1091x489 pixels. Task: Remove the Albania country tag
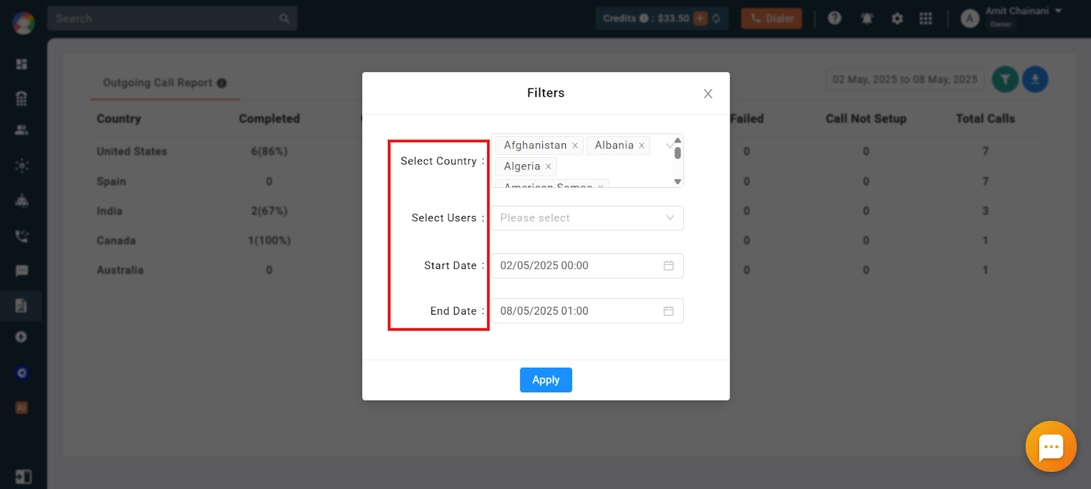point(642,146)
